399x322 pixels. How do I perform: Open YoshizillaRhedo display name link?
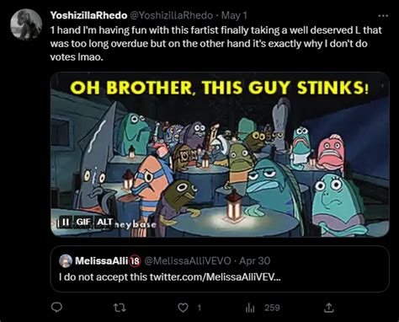[x=88, y=15]
